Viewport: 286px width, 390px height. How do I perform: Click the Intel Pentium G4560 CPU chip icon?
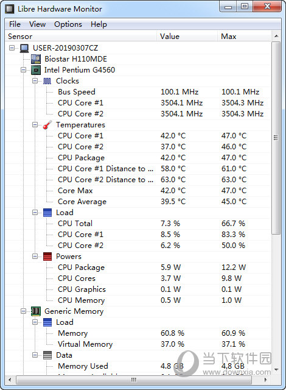click(x=36, y=70)
